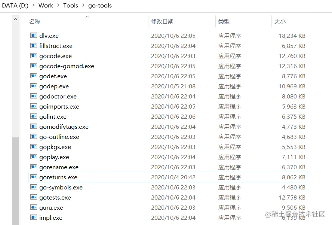Click the godep.exe file icon

click(33, 86)
